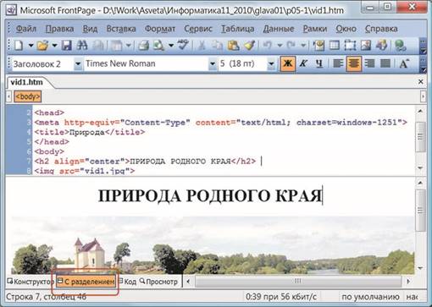Open the drawing toolbar icon
This screenshot has height=307, width=432.
tap(381, 45)
